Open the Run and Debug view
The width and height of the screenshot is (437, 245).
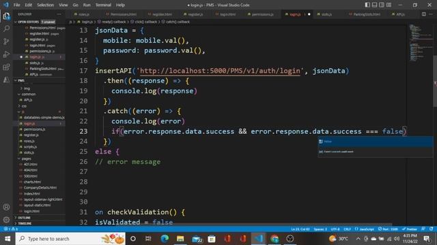coord(6,54)
